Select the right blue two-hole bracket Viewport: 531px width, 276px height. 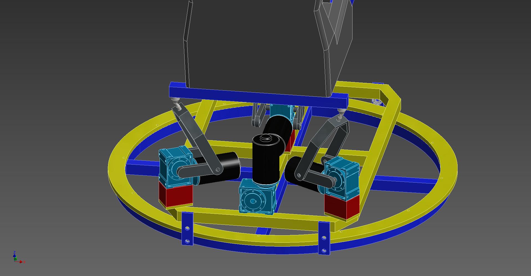[x=324, y=238]
